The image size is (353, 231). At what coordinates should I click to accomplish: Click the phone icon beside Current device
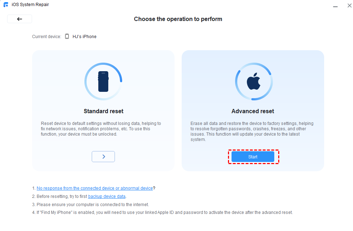click(x=67, y=36)
